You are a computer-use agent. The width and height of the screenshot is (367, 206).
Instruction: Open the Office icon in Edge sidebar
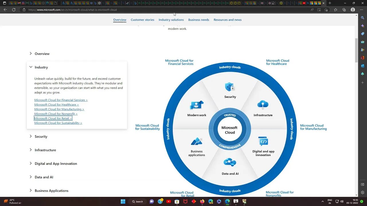pos(362,58)
